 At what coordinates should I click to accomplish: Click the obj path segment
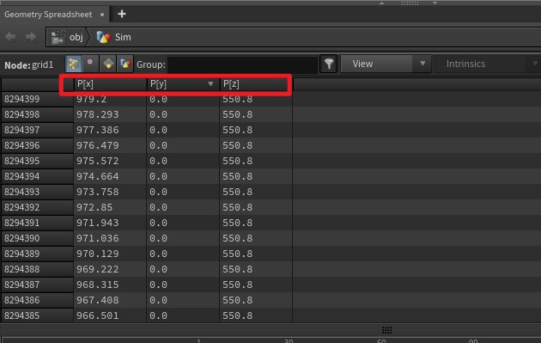(76, 37)
